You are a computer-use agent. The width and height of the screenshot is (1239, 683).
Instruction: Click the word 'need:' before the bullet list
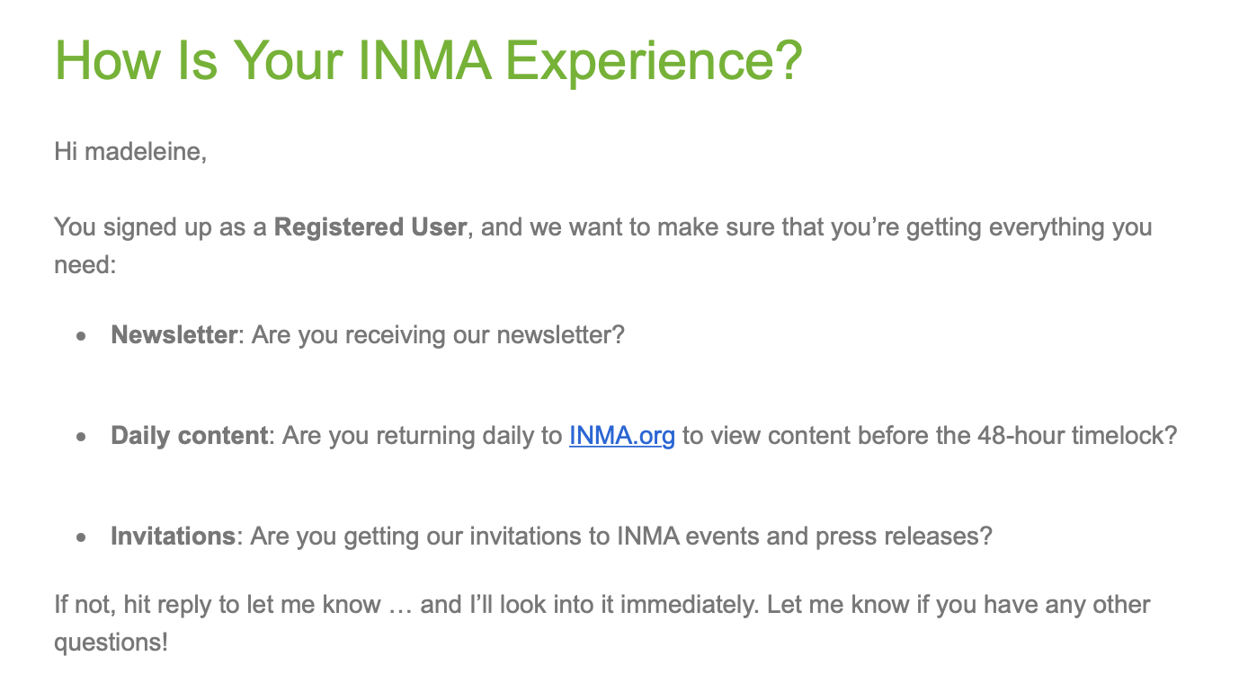coord(86,266)
